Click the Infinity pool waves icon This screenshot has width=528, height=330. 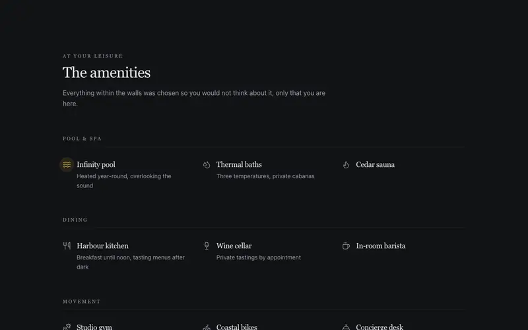point(67,164)
